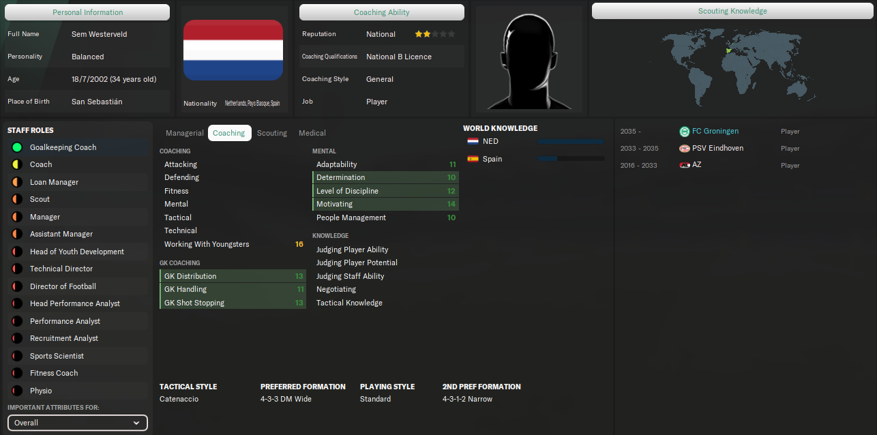The height and width of the screenshot is (435, 877).
Task: Click the Spain flag in World Knowledge
Action: coord(473,159)
